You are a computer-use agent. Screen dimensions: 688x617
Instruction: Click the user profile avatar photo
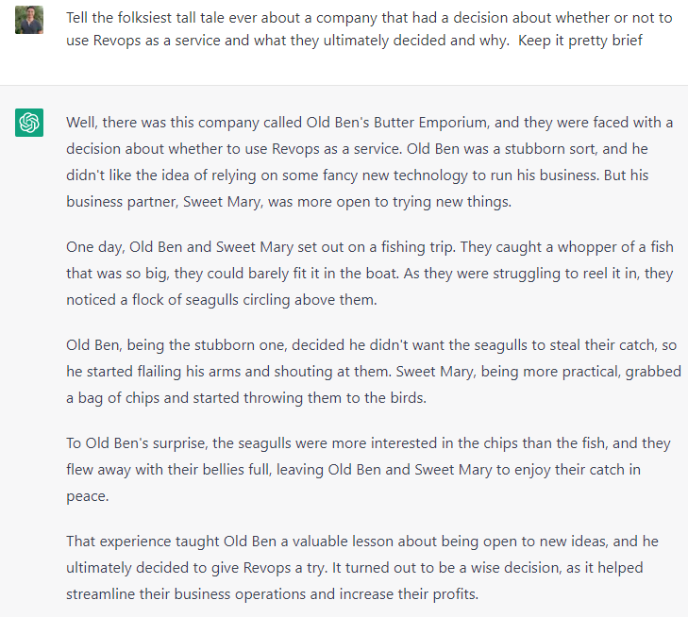tap(29, 19)
